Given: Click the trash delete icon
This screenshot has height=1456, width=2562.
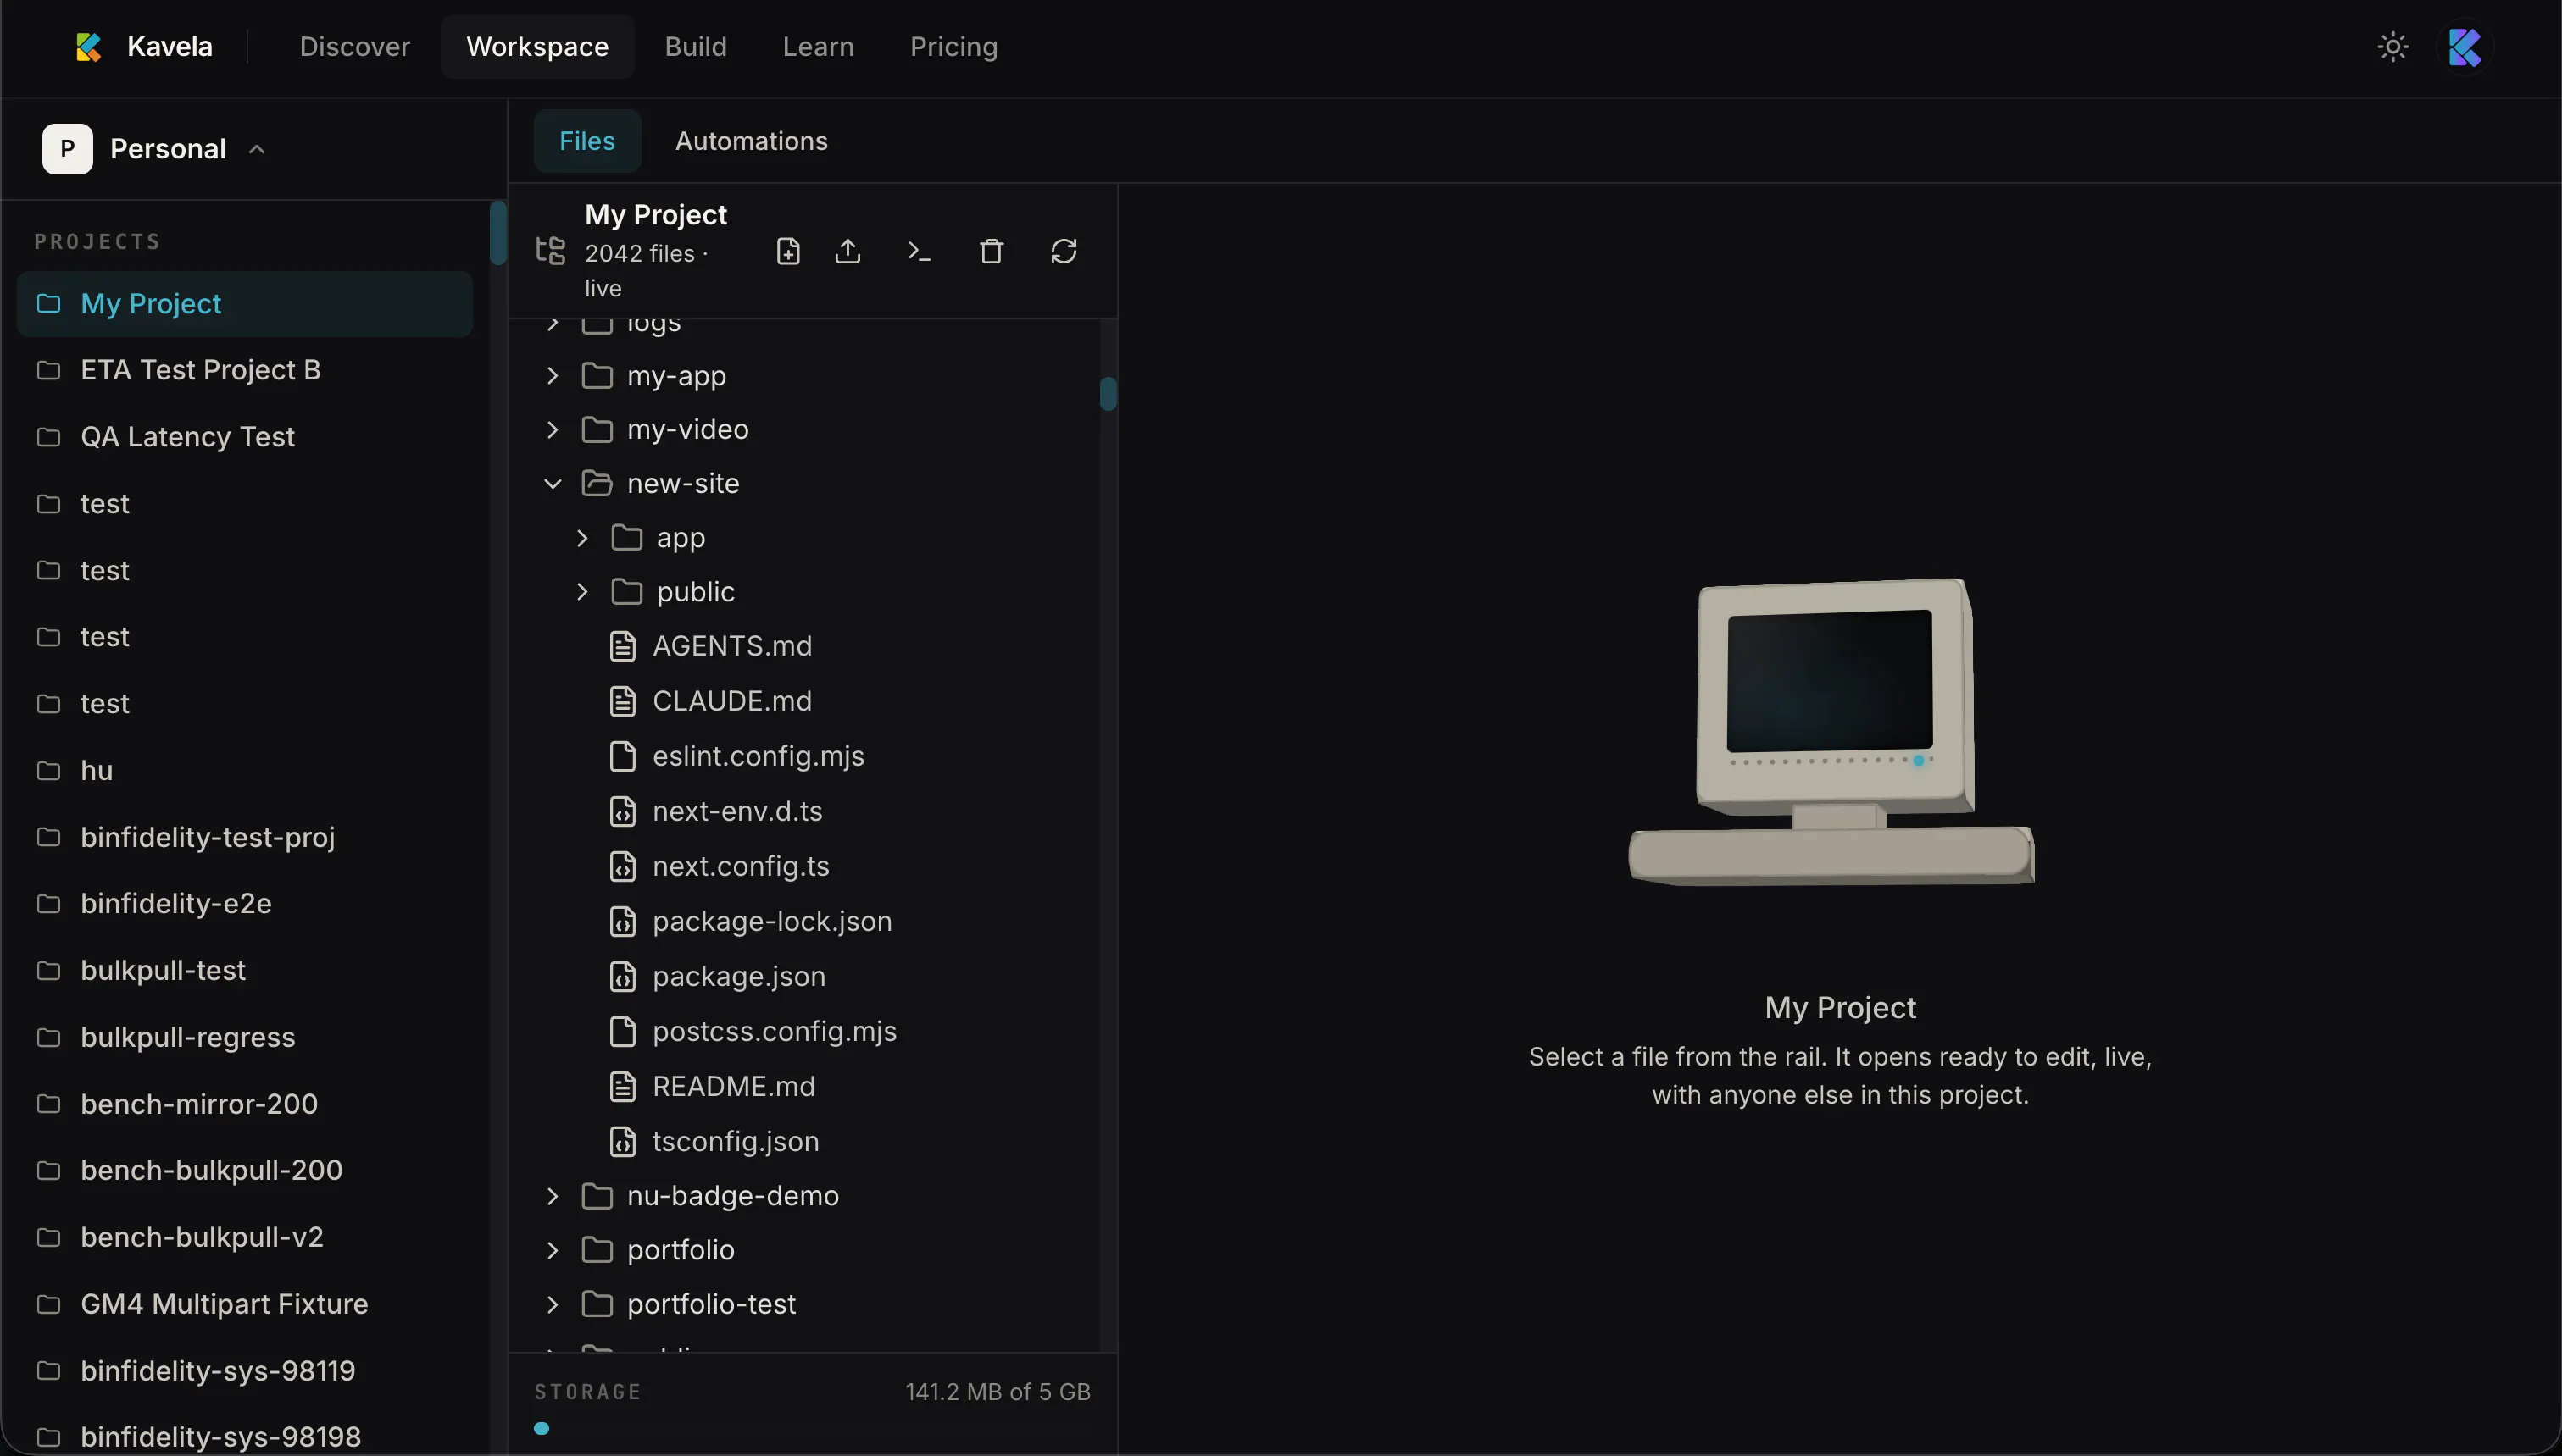Looking at the screenshot, I should pos(991,251).
